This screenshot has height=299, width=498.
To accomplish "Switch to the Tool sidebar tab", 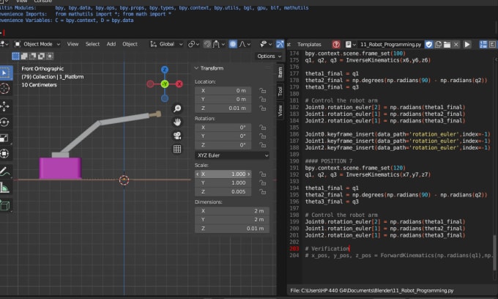I will click(280, 92).
